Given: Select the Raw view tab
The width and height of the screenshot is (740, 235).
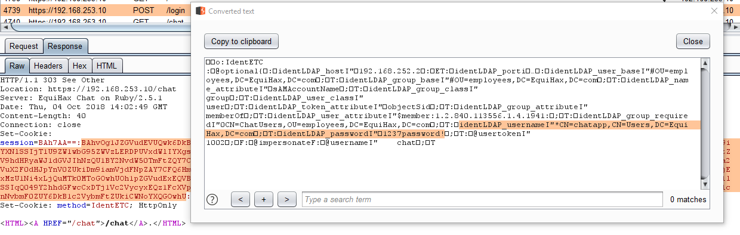Looking at the screenshot, I should 17,66.
